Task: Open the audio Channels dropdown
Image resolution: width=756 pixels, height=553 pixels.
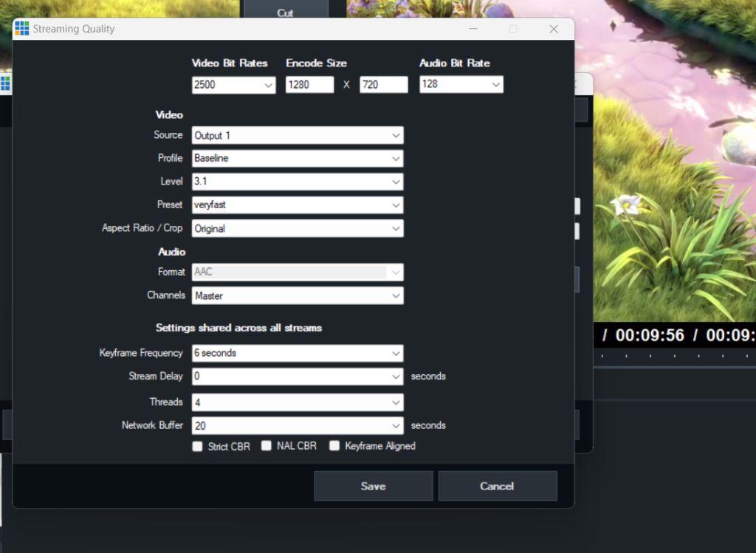Action: coord(298,296)
